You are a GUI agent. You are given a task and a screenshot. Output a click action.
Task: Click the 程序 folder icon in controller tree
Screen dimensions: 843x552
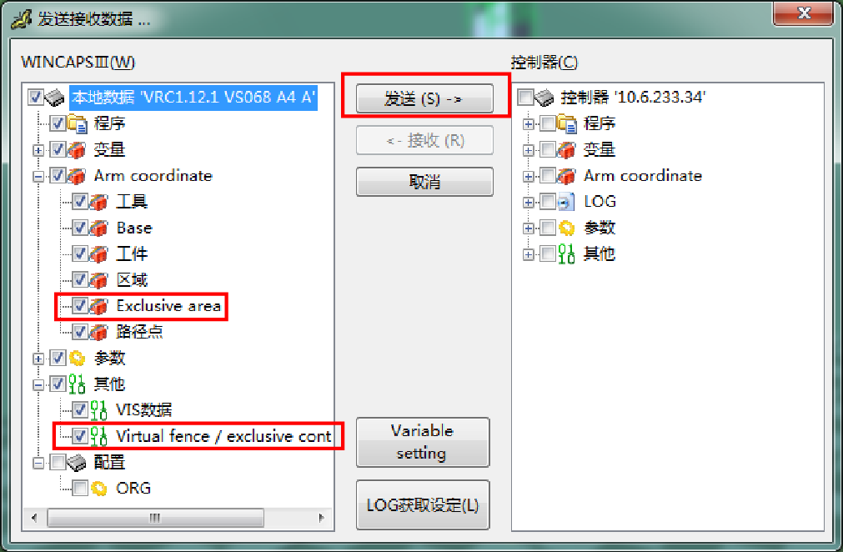click(x=567, y=123)
